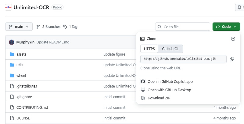Image resolution: width=244 pixels, height=124 pixels.
Task: Click the tag icon beside 1 Tag
Action: (65, 27)
